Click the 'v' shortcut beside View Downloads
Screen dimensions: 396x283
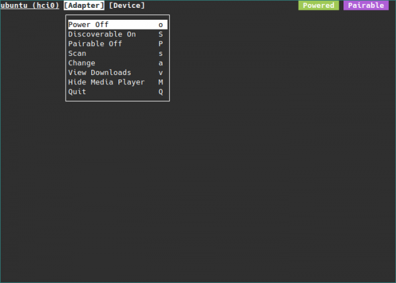pyautogui.click(x=160, y=73)
